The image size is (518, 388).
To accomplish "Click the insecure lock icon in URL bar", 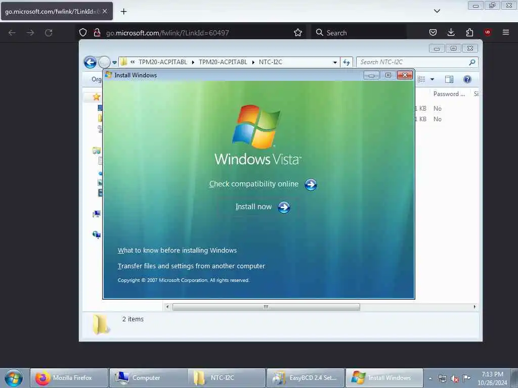I will coord(97,32).
